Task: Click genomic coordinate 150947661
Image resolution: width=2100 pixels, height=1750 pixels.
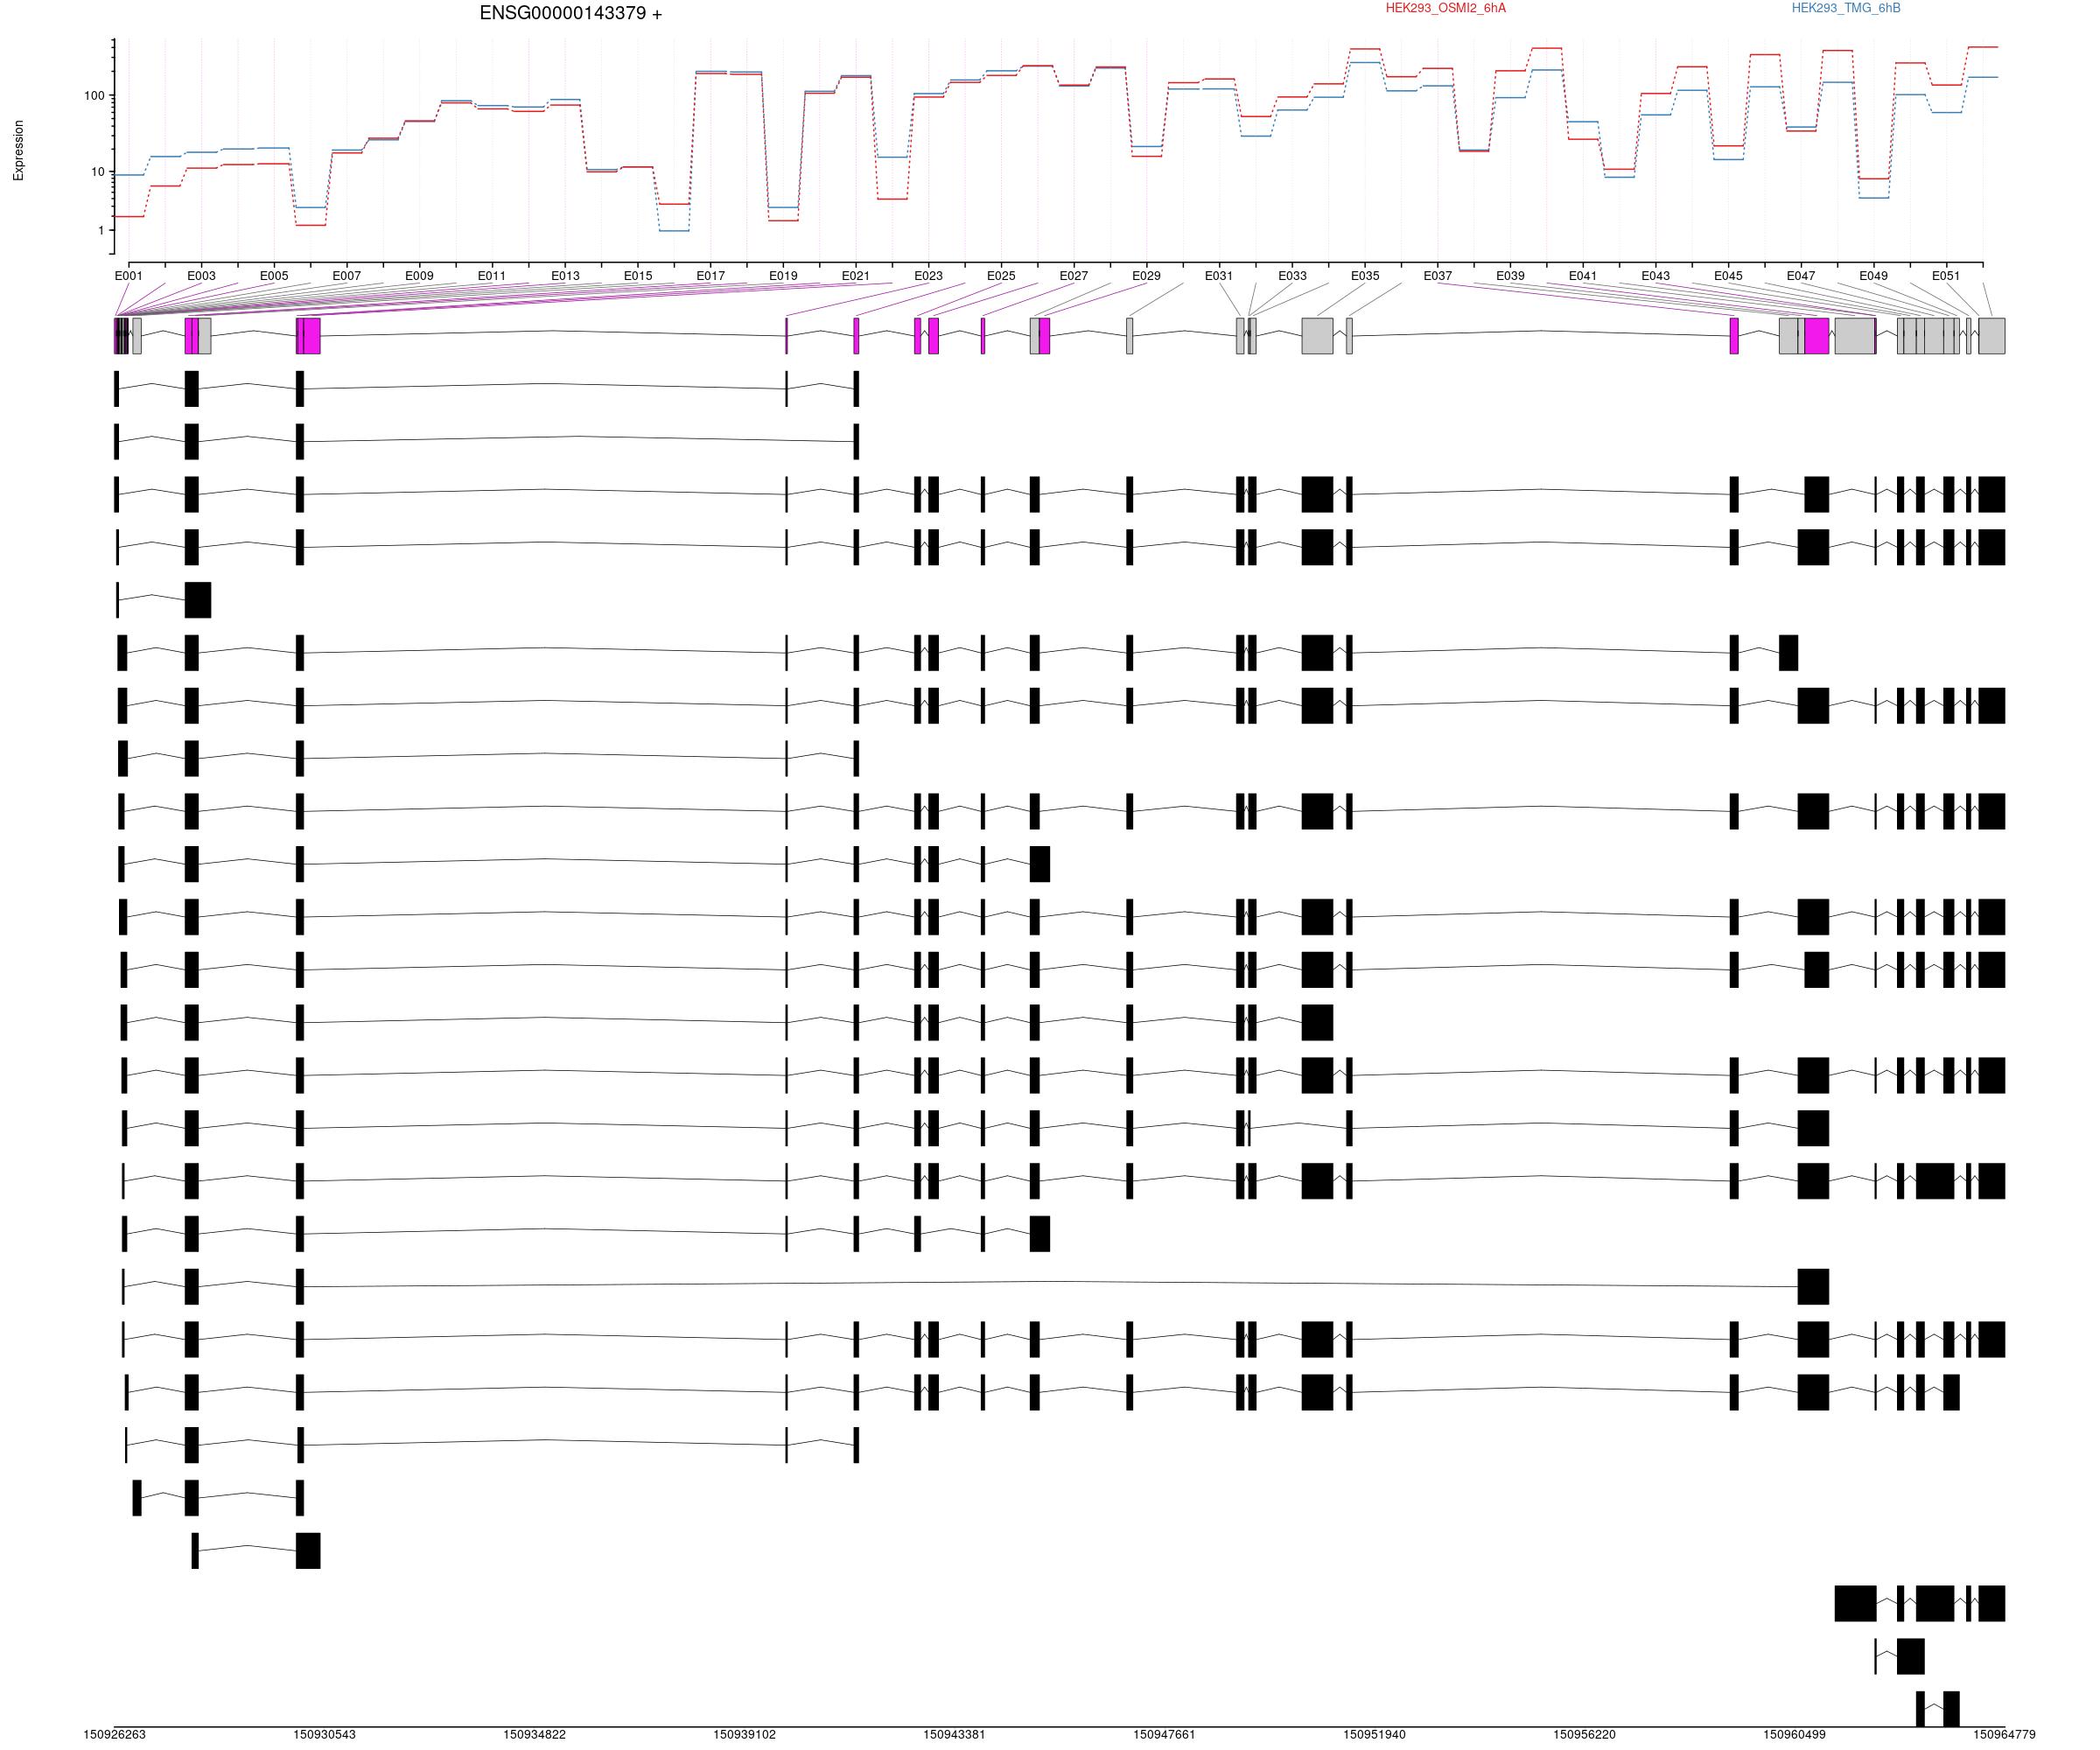Action: pos(1164,1735)
